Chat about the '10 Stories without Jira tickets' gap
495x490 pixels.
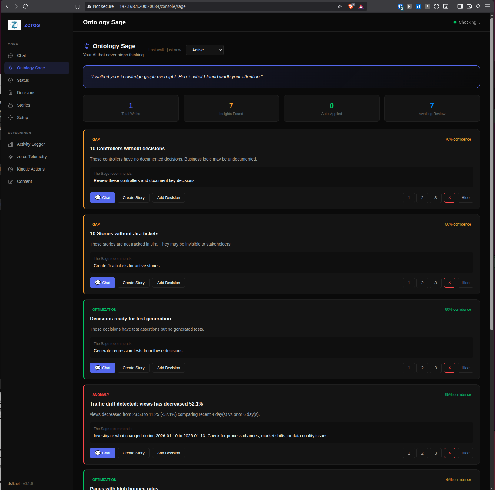[102, 283]
